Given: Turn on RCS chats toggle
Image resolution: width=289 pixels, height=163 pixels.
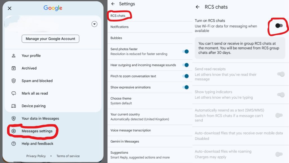Looking at the screenshot, I should coord(279,26).
